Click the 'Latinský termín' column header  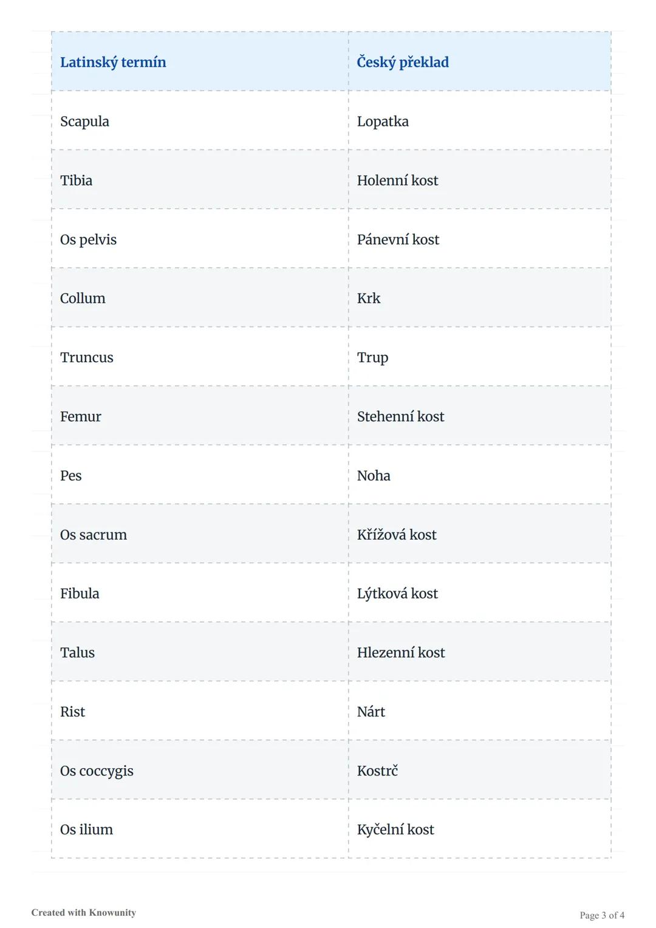point(113,62)
